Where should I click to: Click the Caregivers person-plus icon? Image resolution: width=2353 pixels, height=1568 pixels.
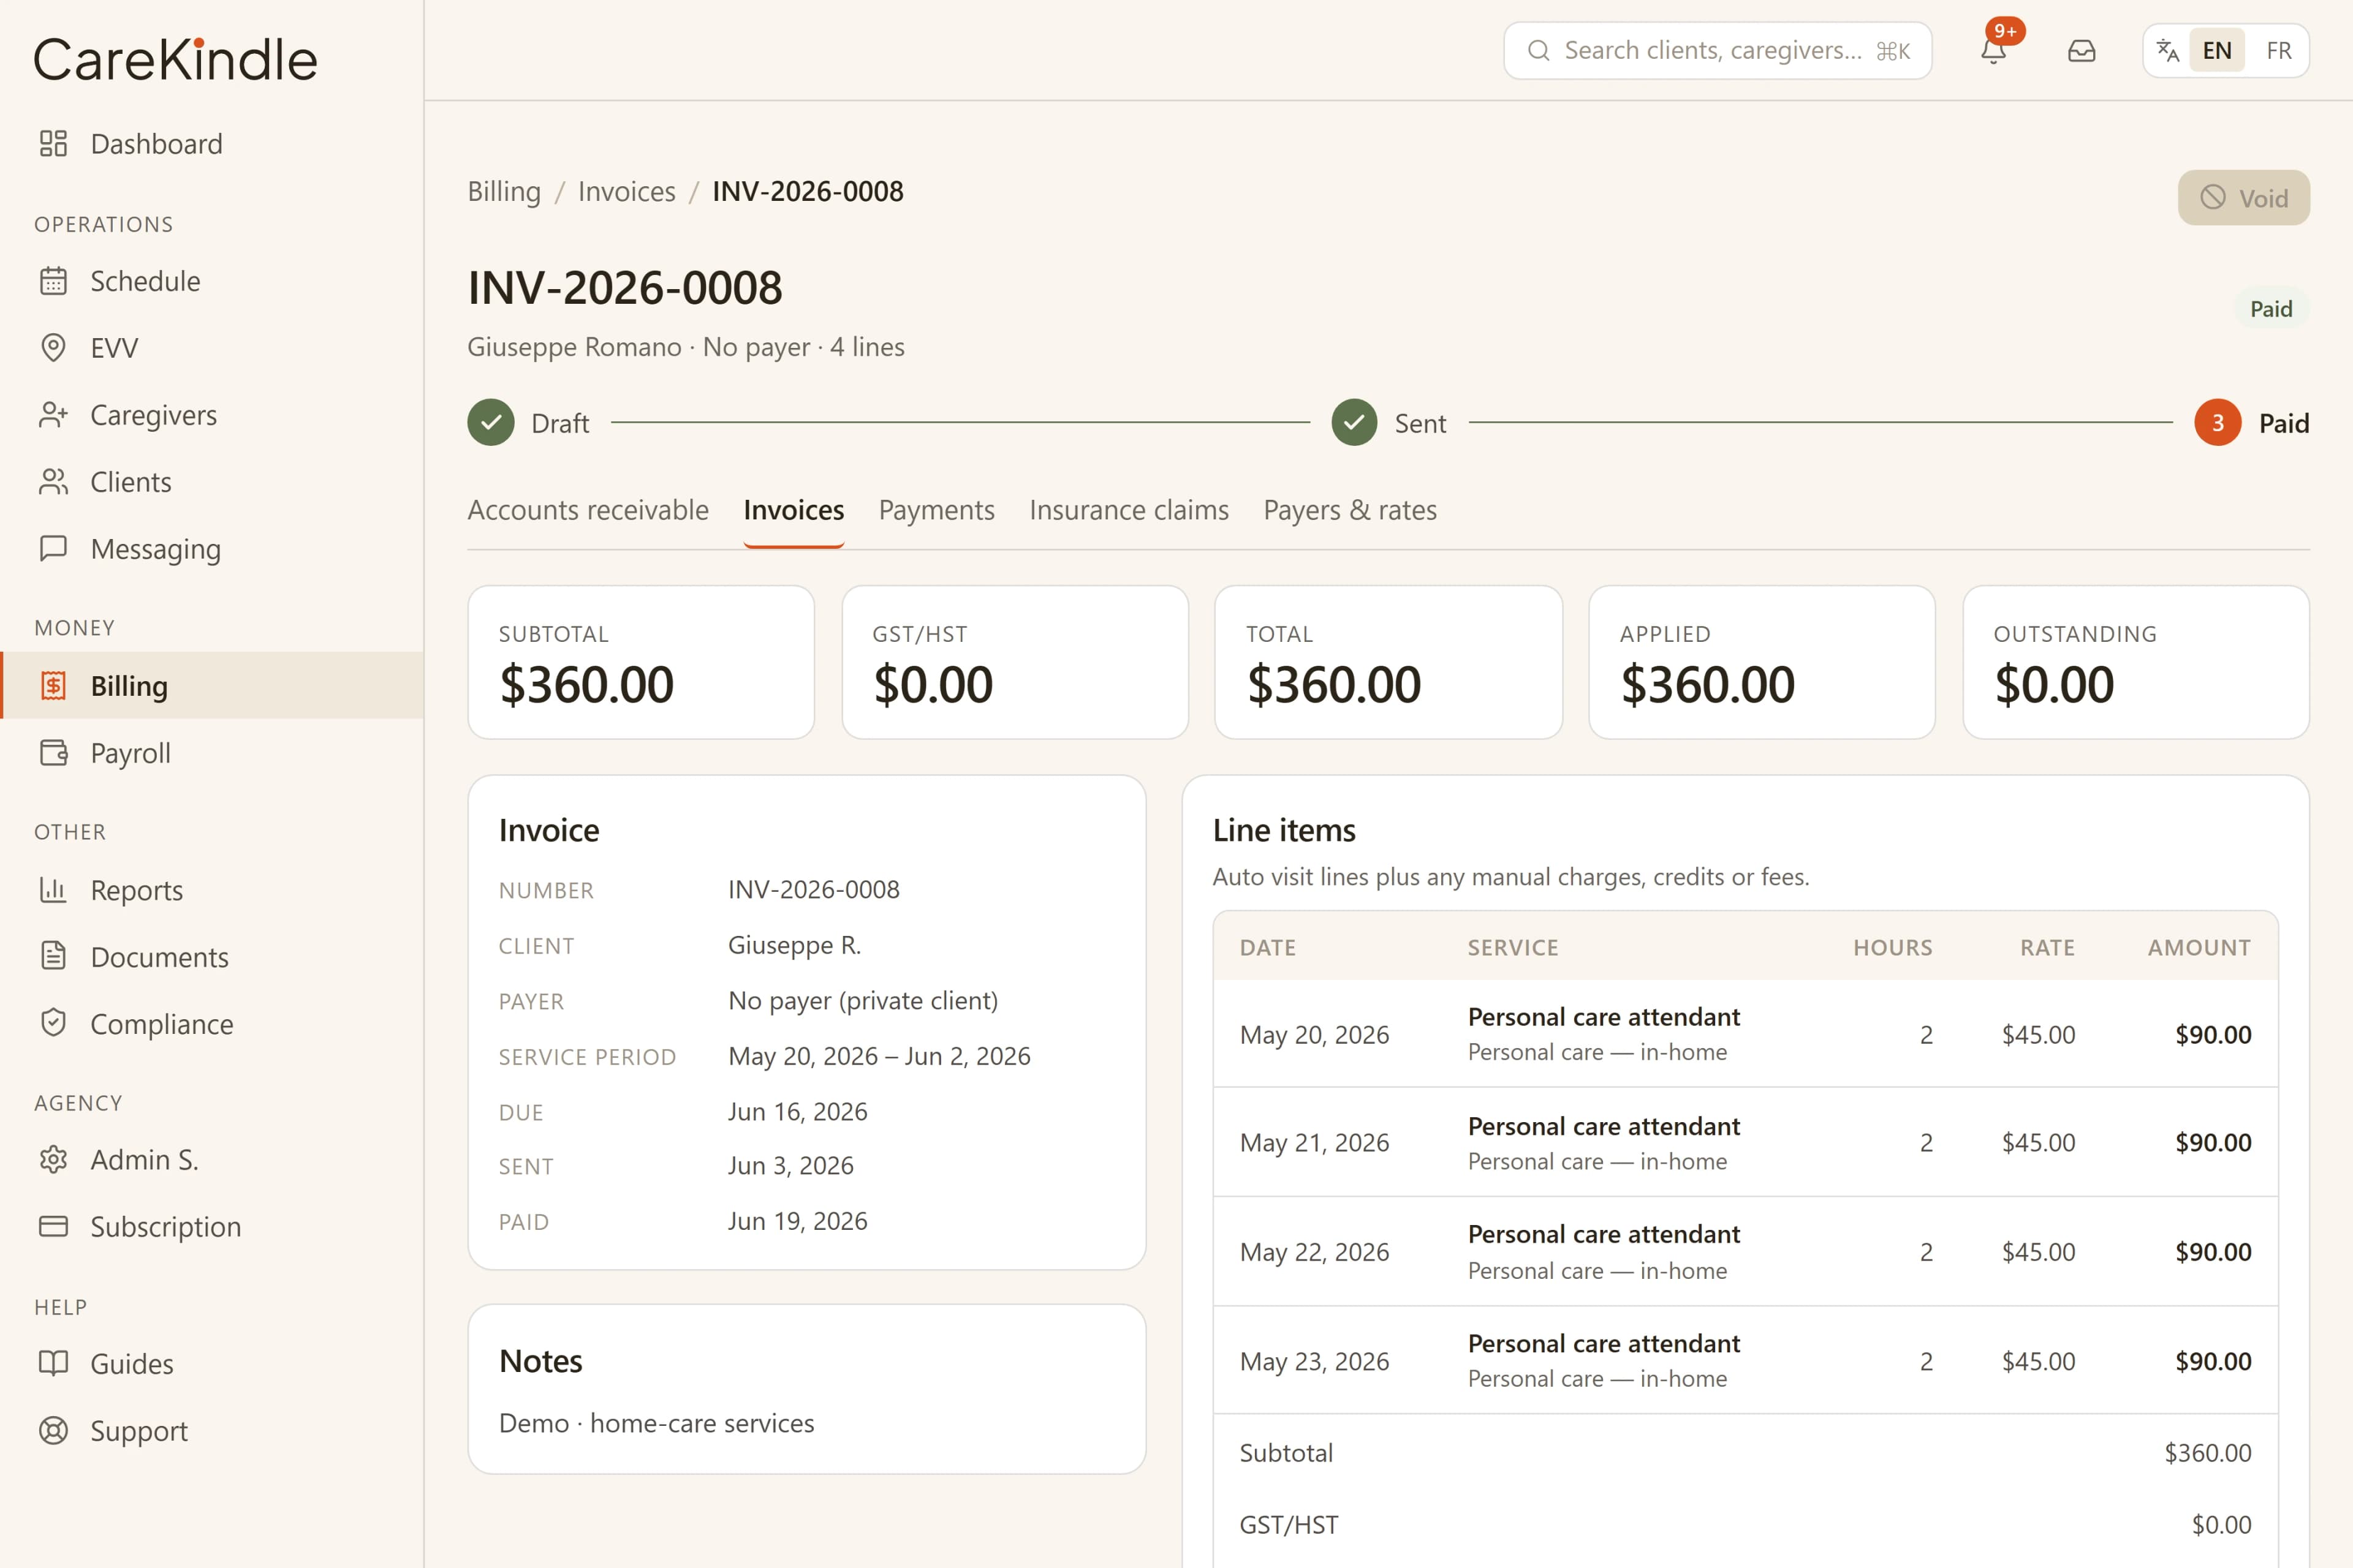click(x=53, y=415)
